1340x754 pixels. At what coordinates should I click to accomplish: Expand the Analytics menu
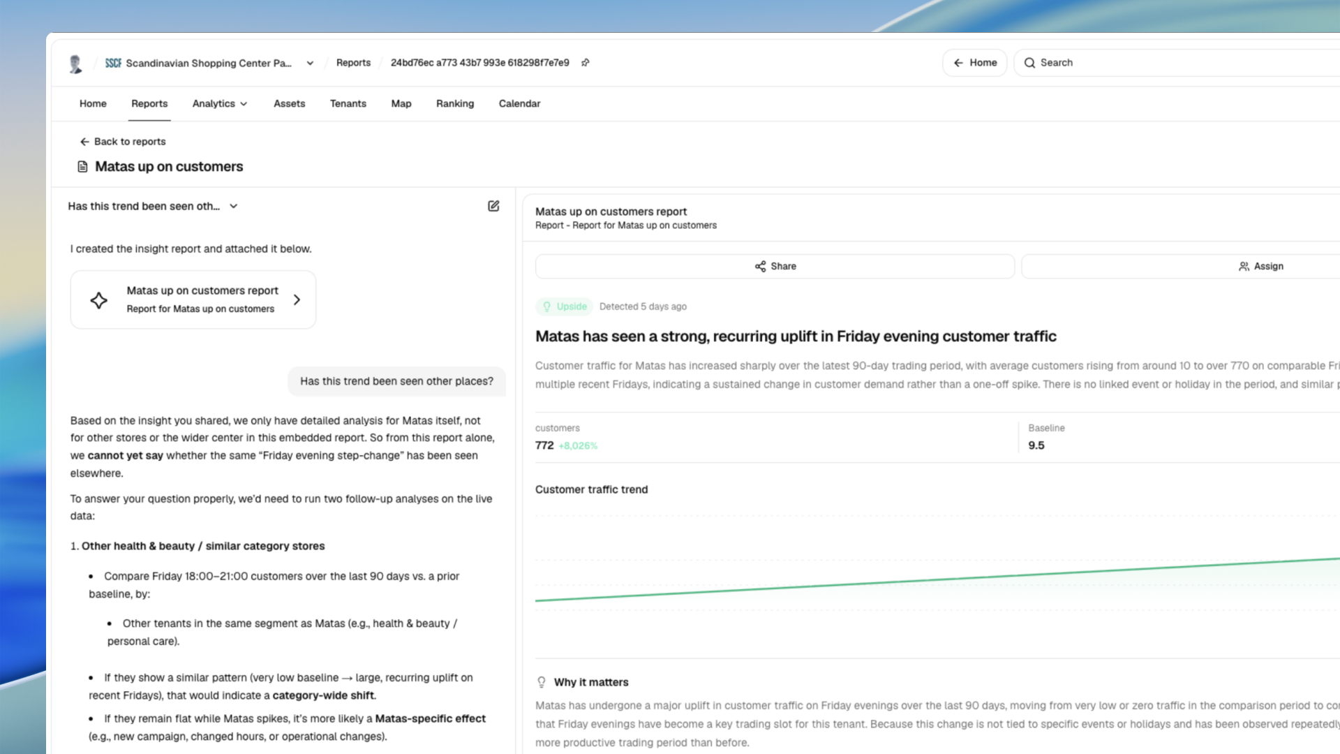(220, 103)
